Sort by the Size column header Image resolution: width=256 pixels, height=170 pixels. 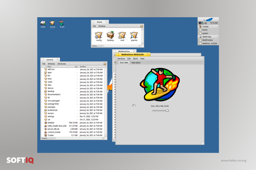pos(73,67)
